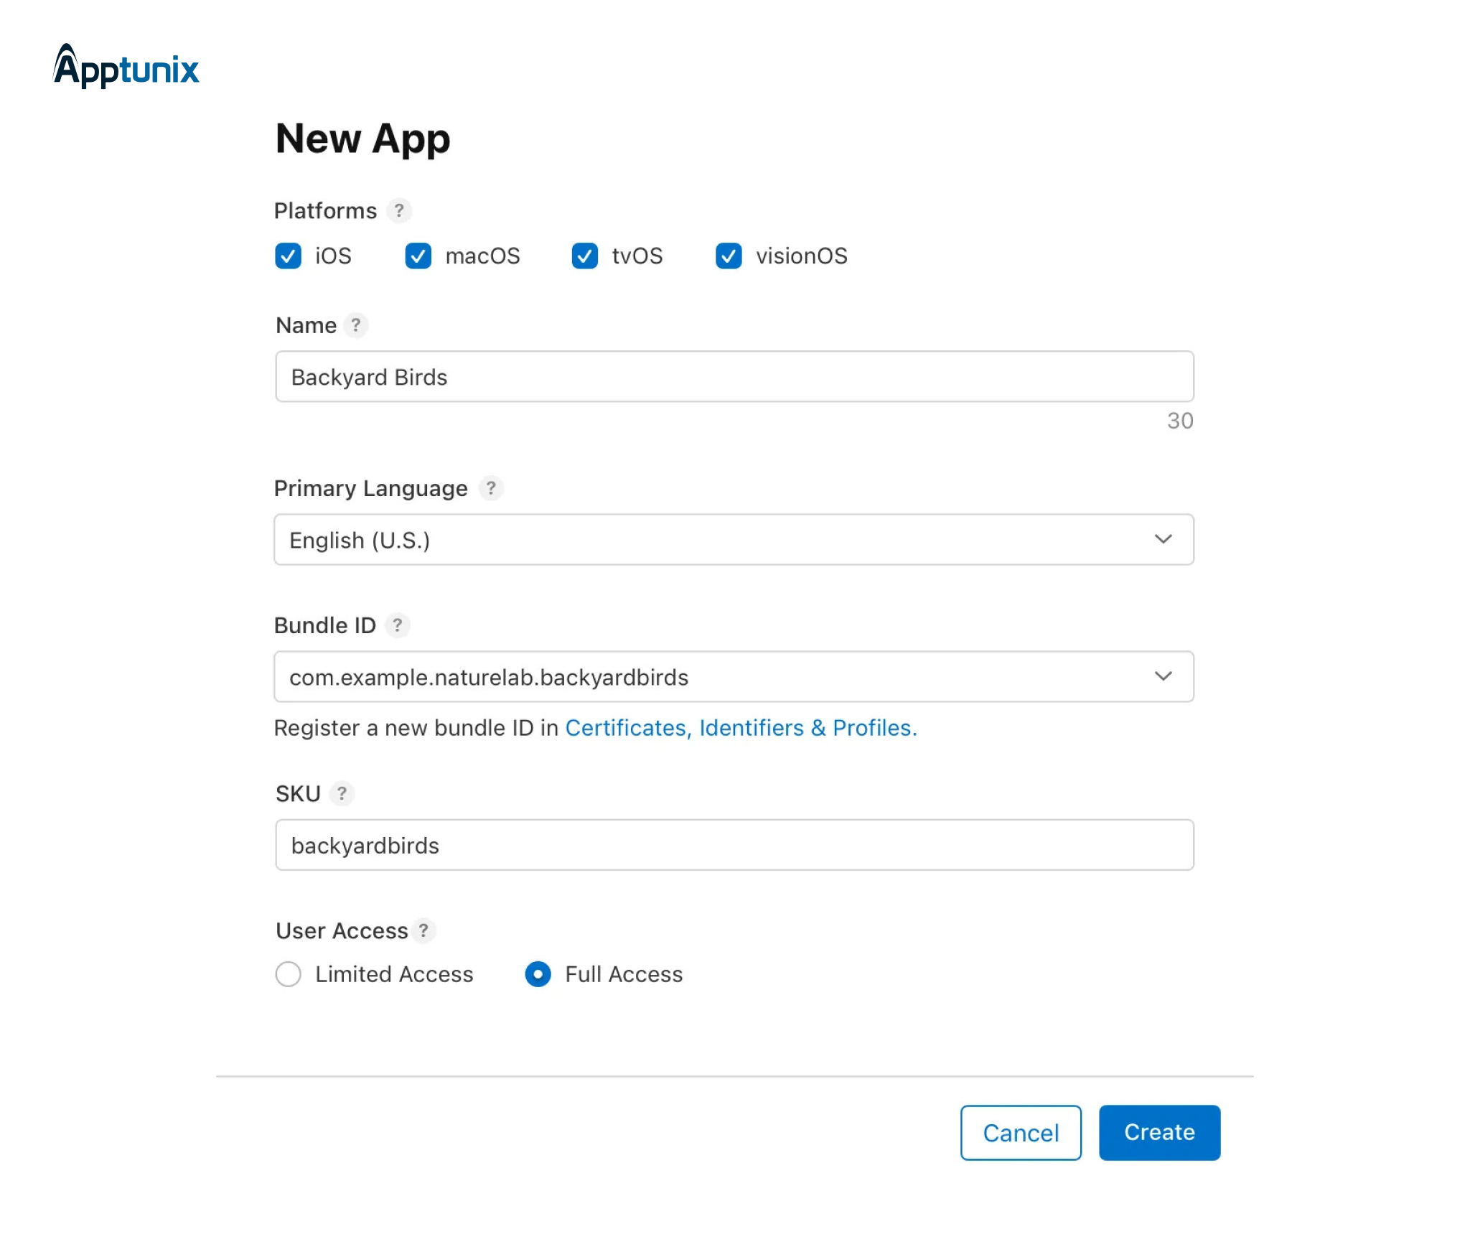Cancel the new app creation

pyautogui.click(x=1020, y=1133)
